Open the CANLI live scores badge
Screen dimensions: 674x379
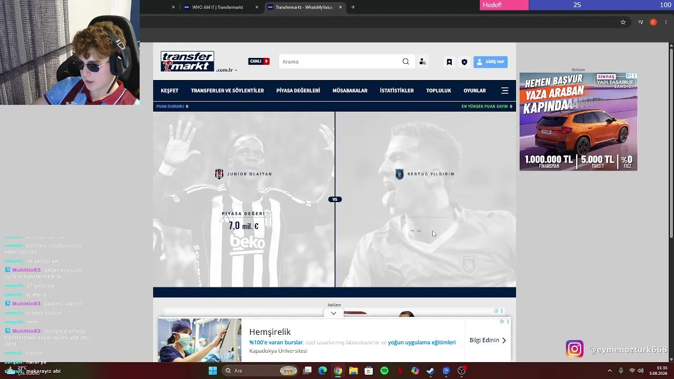[x=259, y=62]
